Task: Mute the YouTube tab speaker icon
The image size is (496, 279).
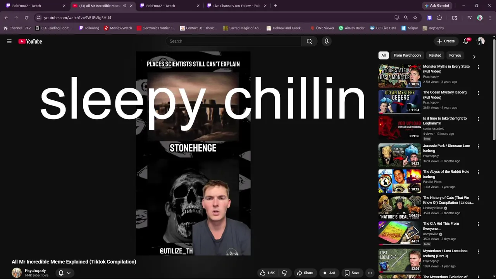Action: click(x=124, y=6)
